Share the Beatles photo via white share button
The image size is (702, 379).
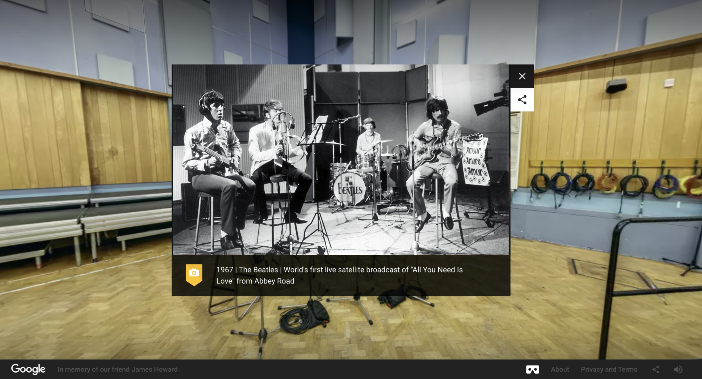coord(522,100)
